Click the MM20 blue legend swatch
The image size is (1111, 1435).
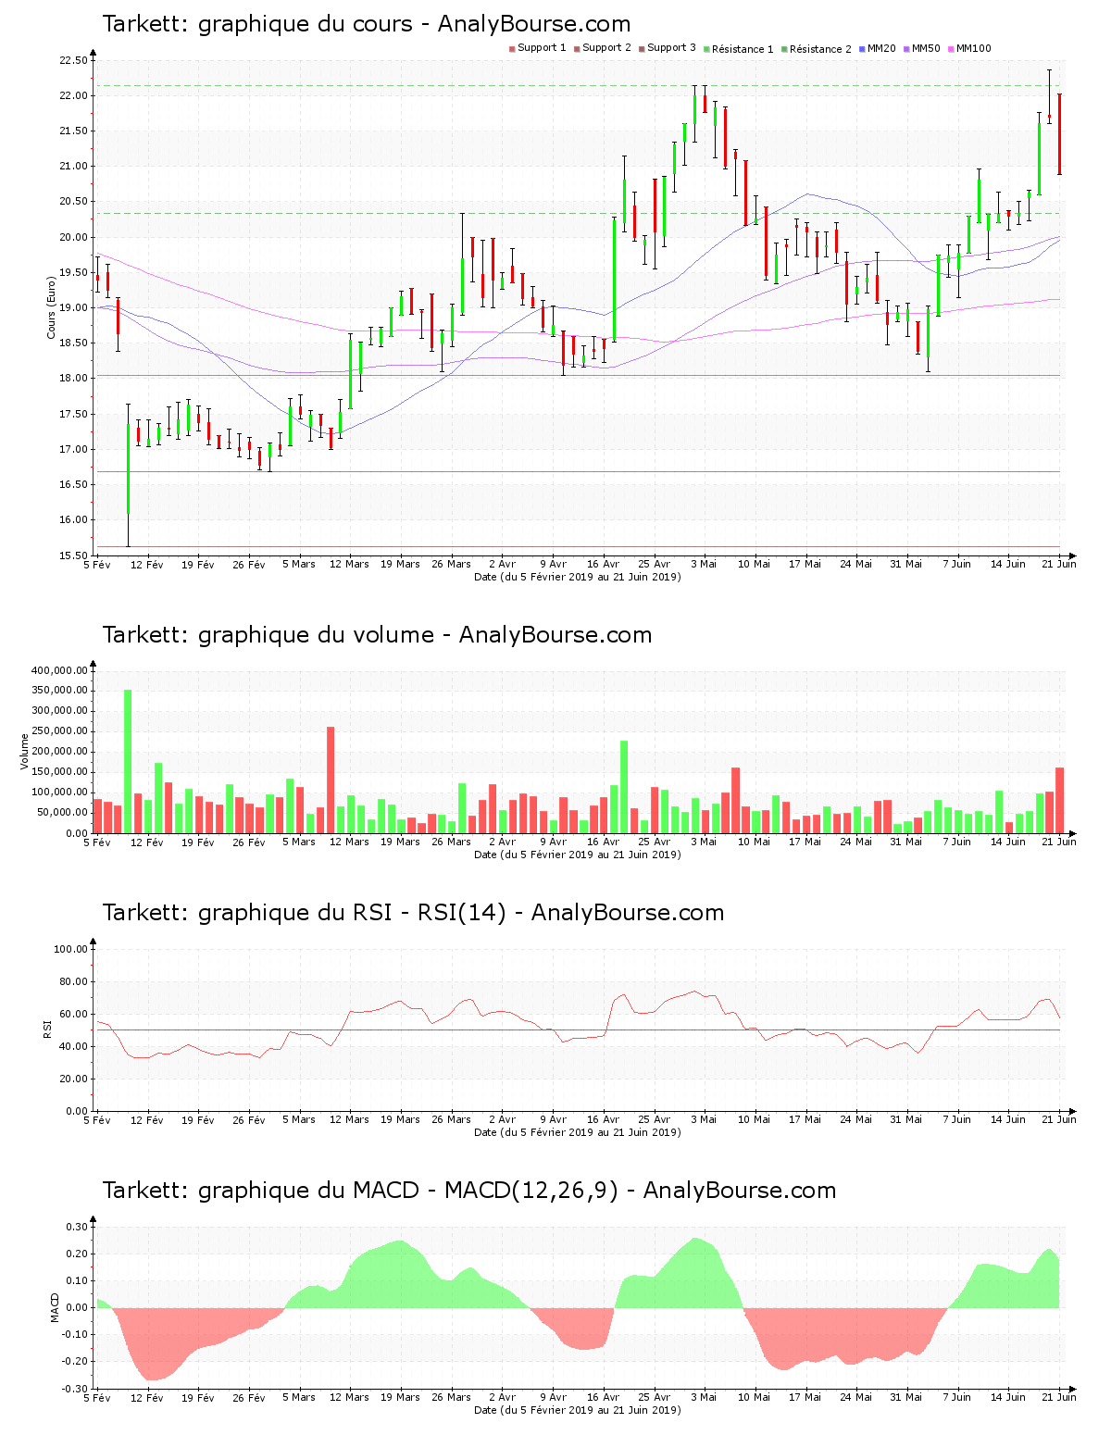coord(862,48)
